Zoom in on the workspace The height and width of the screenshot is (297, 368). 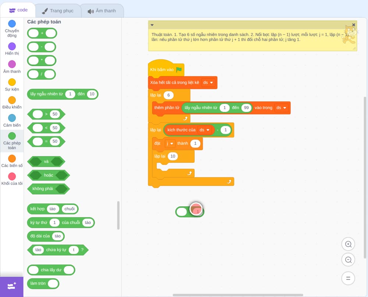(x=348, y=244)
